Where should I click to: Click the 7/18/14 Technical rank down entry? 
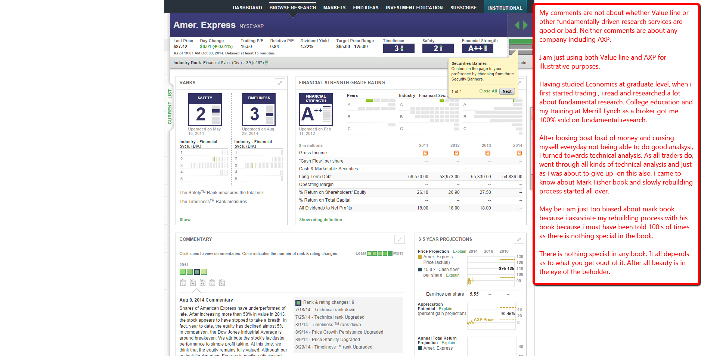click(x=325, y=310)
